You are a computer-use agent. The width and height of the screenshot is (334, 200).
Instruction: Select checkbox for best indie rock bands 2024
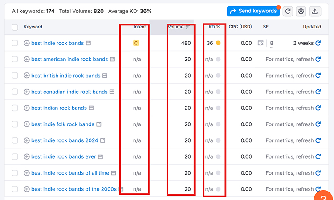coord(15,140)
